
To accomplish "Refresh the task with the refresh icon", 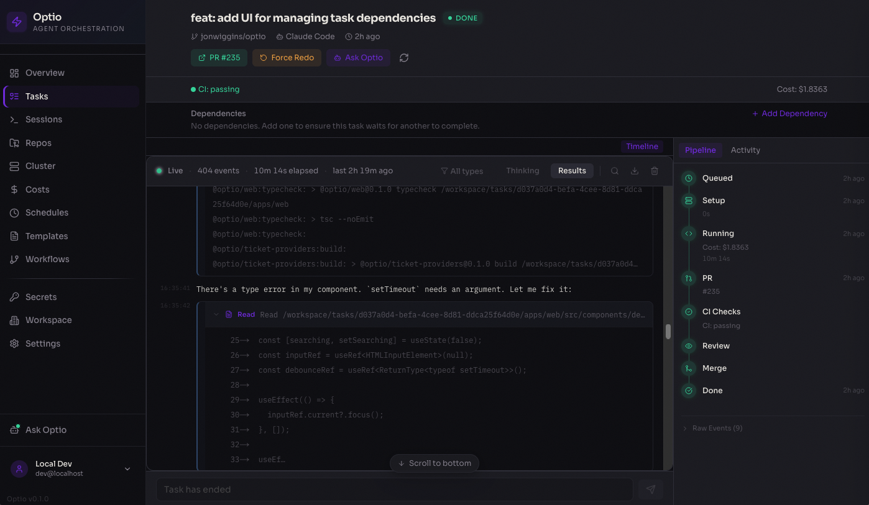I will (x=403, y=58).
